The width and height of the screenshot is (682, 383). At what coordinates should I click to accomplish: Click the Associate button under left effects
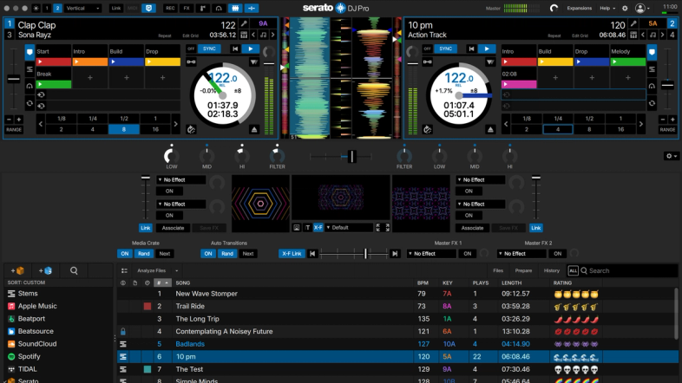pos(174,228)
